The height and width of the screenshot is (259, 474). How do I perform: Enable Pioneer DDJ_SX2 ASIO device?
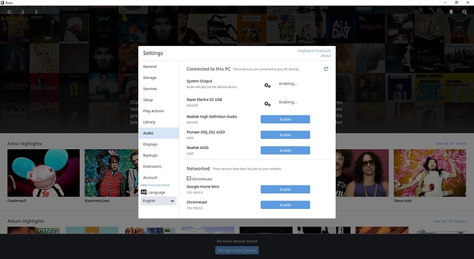[x=285, y=135]
